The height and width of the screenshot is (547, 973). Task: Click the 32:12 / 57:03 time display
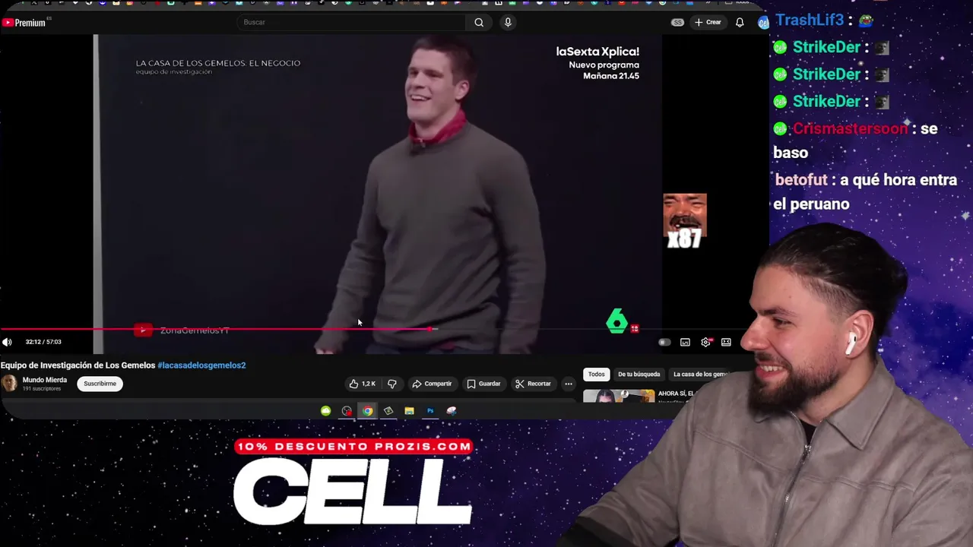pyautogui.click(x=43, y=342)
